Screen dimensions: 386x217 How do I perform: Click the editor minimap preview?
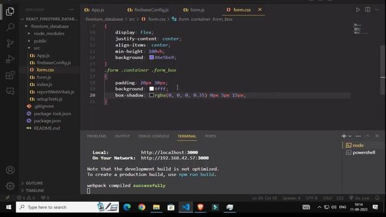point(361,29)
